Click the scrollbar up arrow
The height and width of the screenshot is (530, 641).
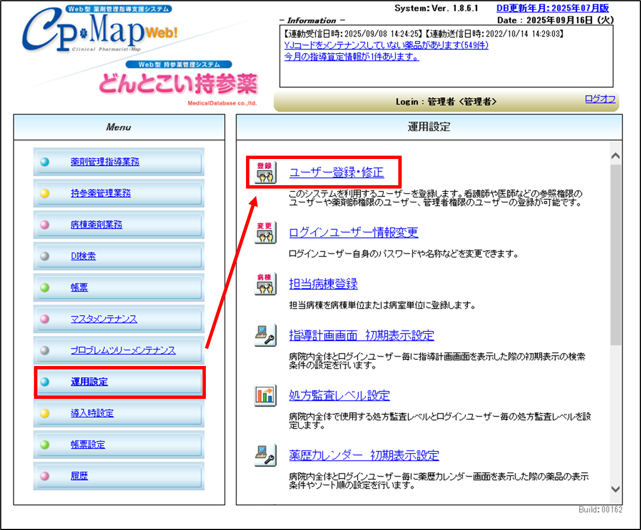click(615, 157)
